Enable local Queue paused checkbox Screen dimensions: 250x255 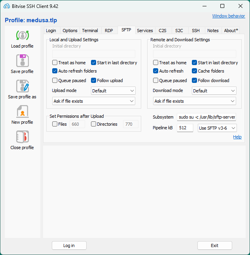tap(55, 81)
